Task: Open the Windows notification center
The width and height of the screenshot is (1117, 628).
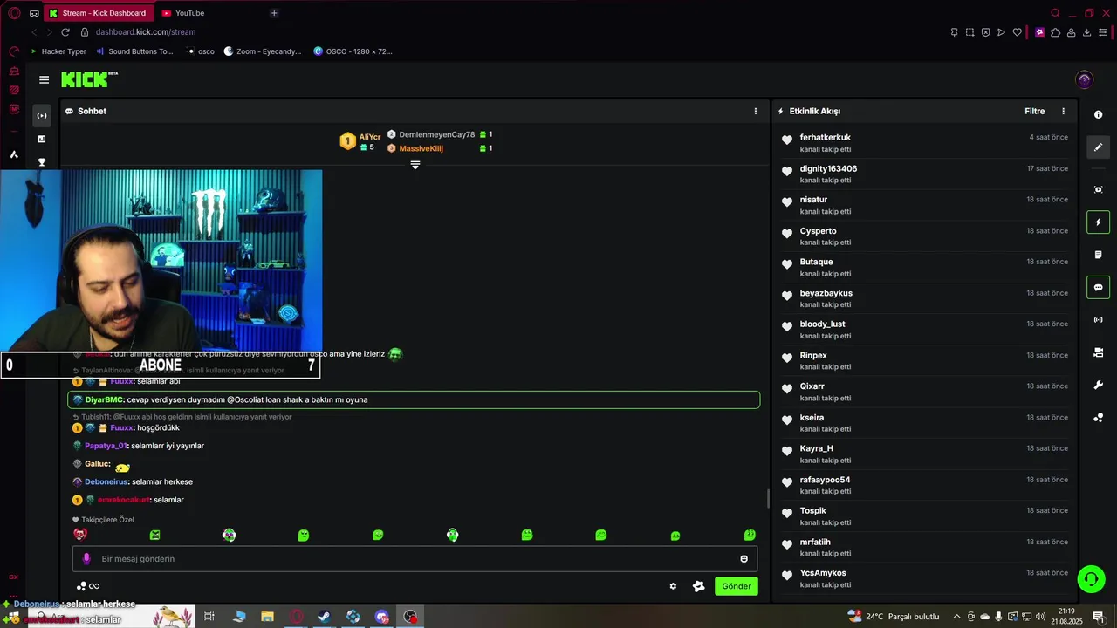Action: 1098,617
